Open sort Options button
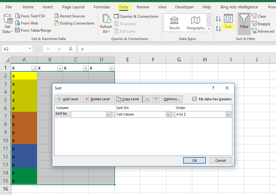Viewport: 276px width, 195px height. [172, 99]
